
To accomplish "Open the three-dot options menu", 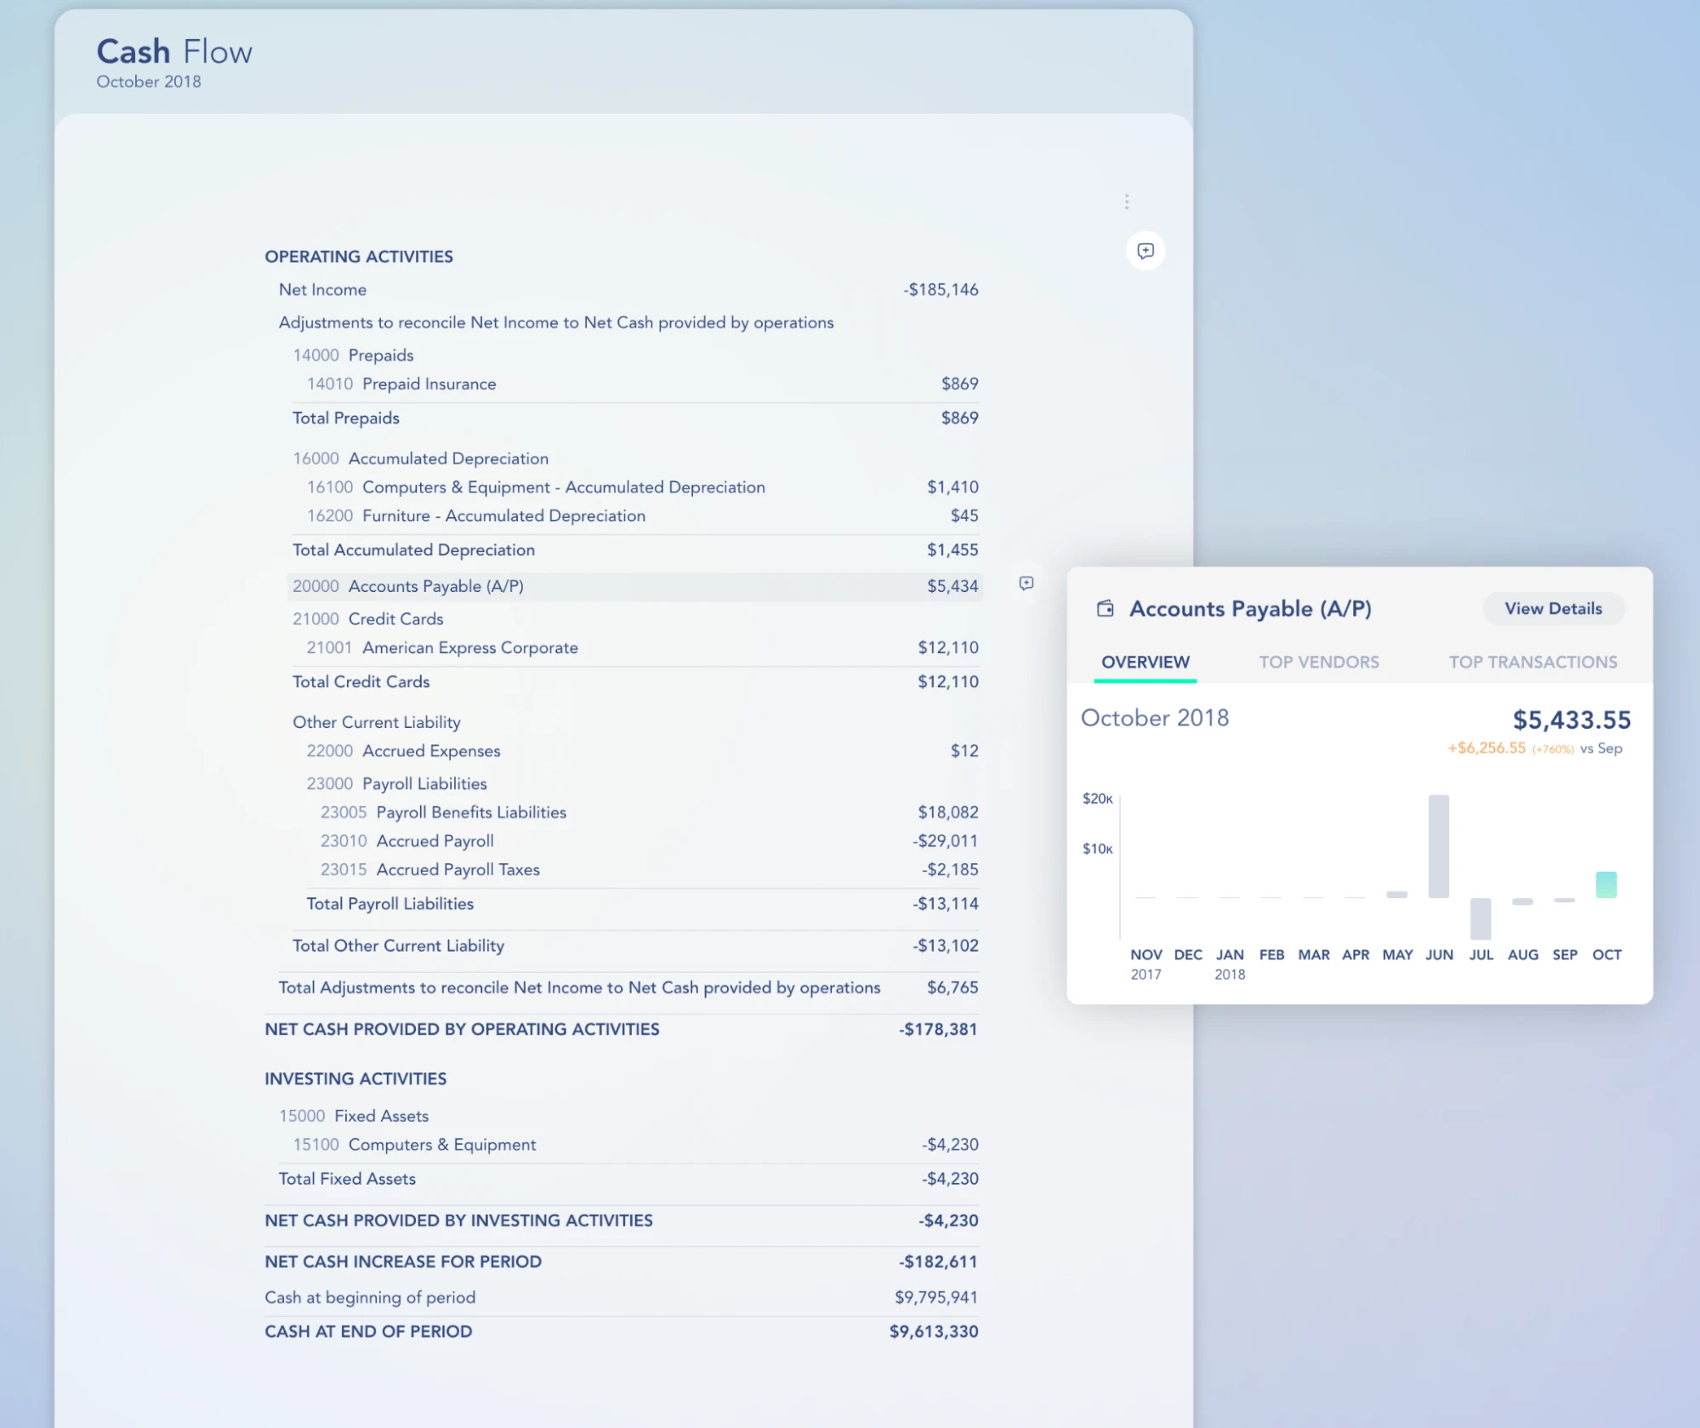I will [1127, 202].
